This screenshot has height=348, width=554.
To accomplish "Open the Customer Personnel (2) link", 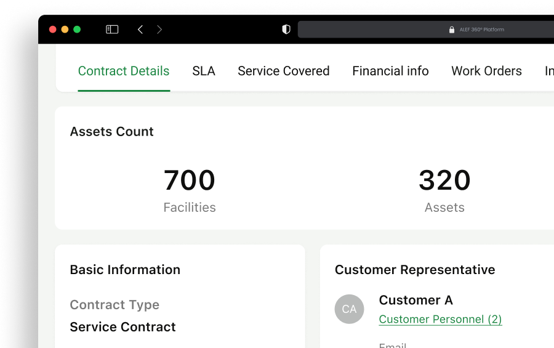I will point(440,319).
